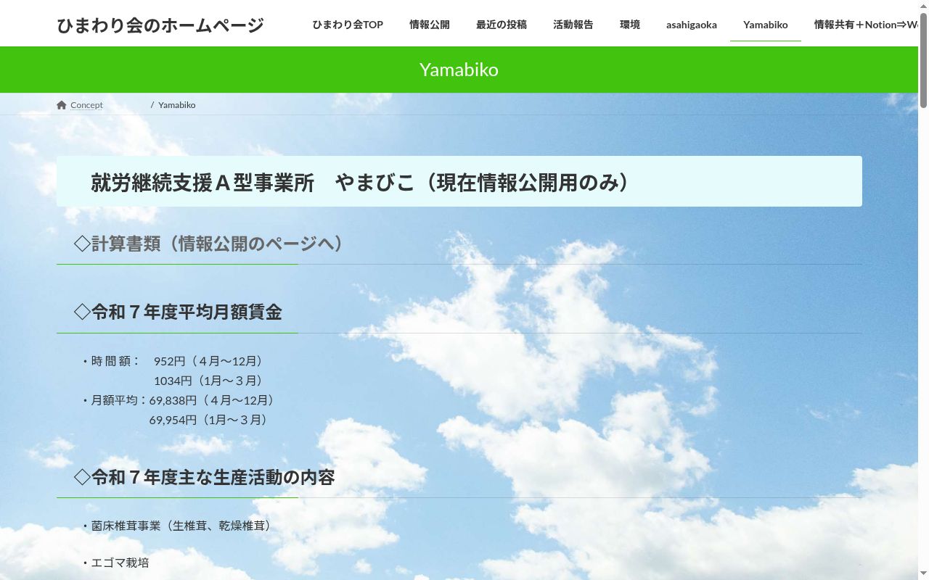Go to the 最近の投稿 menu item
Image resolution: width=929 pixels, height=580 pixels.
coord(502,25)
